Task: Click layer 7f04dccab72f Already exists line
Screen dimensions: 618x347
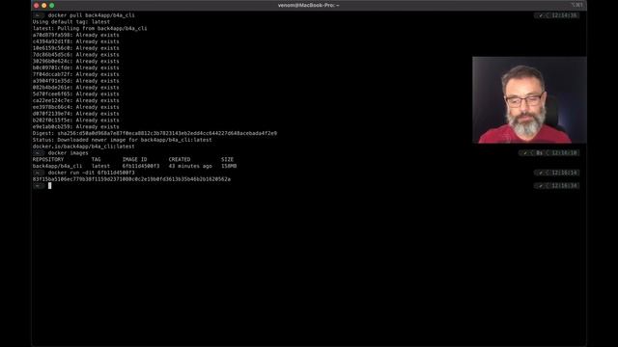Action: tap(75, 74)
